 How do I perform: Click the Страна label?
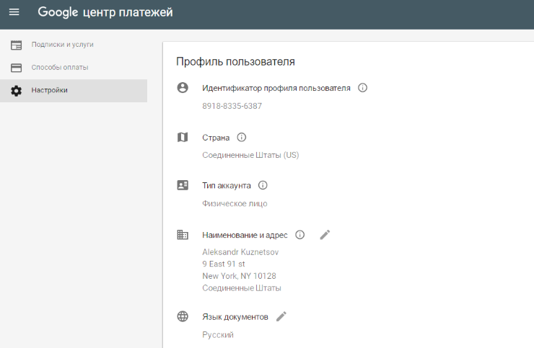click(x=216, y=138)
